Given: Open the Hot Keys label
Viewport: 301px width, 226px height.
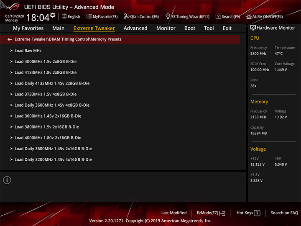Looking at the screenshot, I should pos(245,213).
